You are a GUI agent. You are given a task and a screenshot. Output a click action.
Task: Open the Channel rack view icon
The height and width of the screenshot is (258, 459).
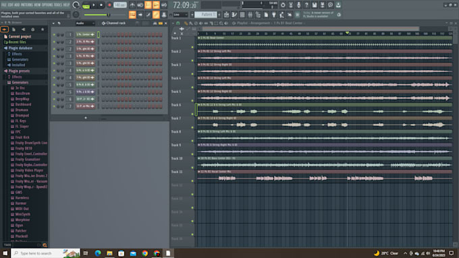[242, 15]
